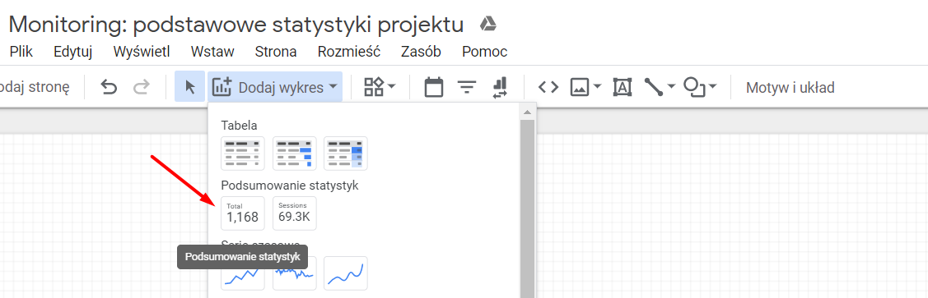Viewport: 928px width, 298px height.
Task: Insert URL embed code icon
Action: tap(548, 88)
